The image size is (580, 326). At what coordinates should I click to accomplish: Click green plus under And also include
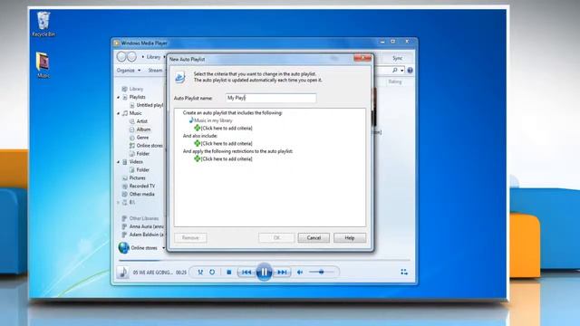[198, 143]
